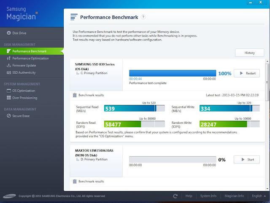Click clipboard icon beside Samsung Benchmark results
Screen dimensions: 270x203
point(75,95)
